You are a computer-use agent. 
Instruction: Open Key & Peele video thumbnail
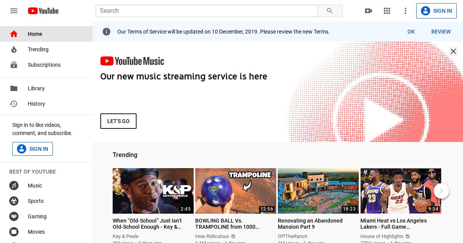click(x=153, y=191)
